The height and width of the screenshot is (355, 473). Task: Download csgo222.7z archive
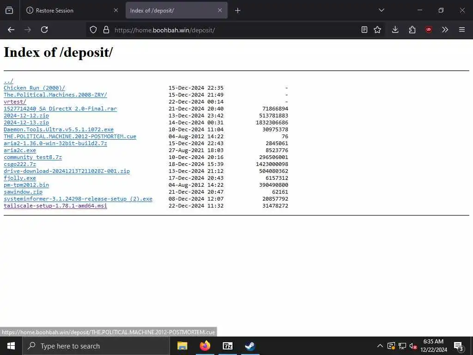tap(20, 164)
